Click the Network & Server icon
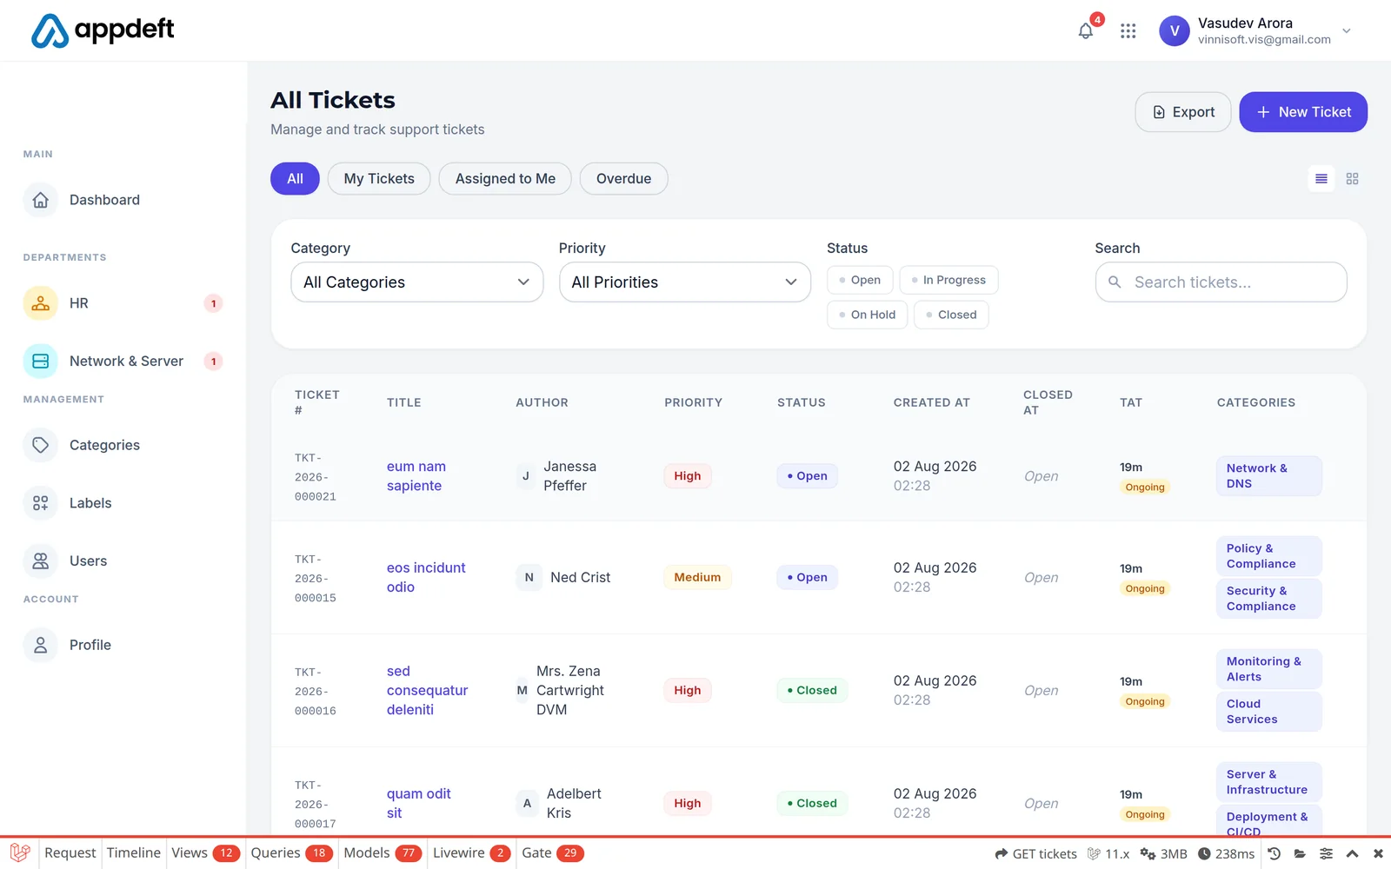 41,362
